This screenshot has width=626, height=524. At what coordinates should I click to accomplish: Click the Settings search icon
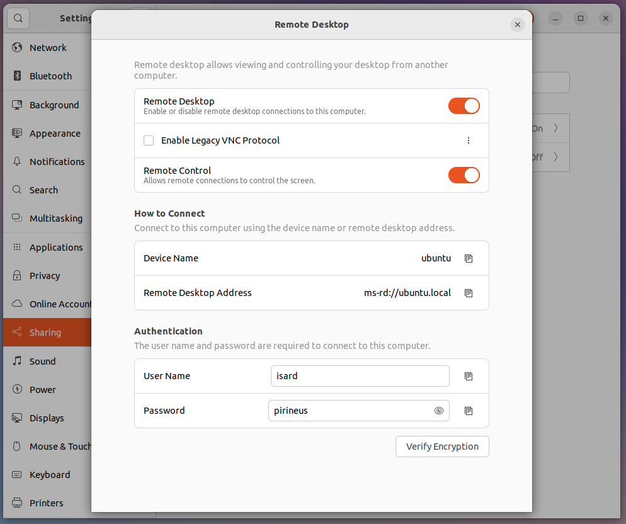[18, 18]
